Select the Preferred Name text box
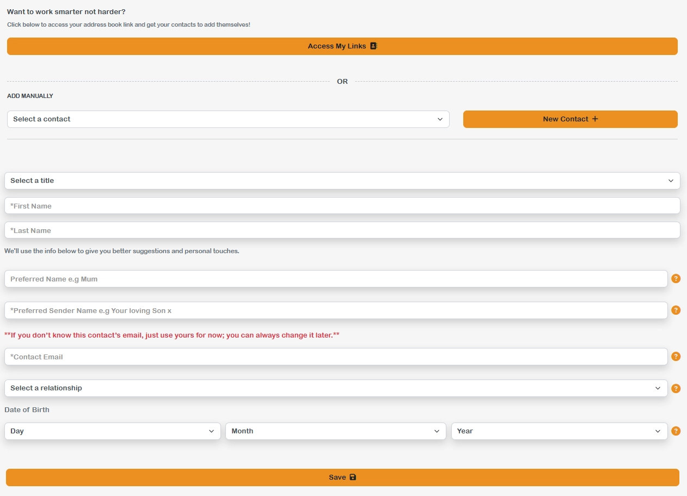The width and height of the screenshot is (687, 496). (335, 279)
